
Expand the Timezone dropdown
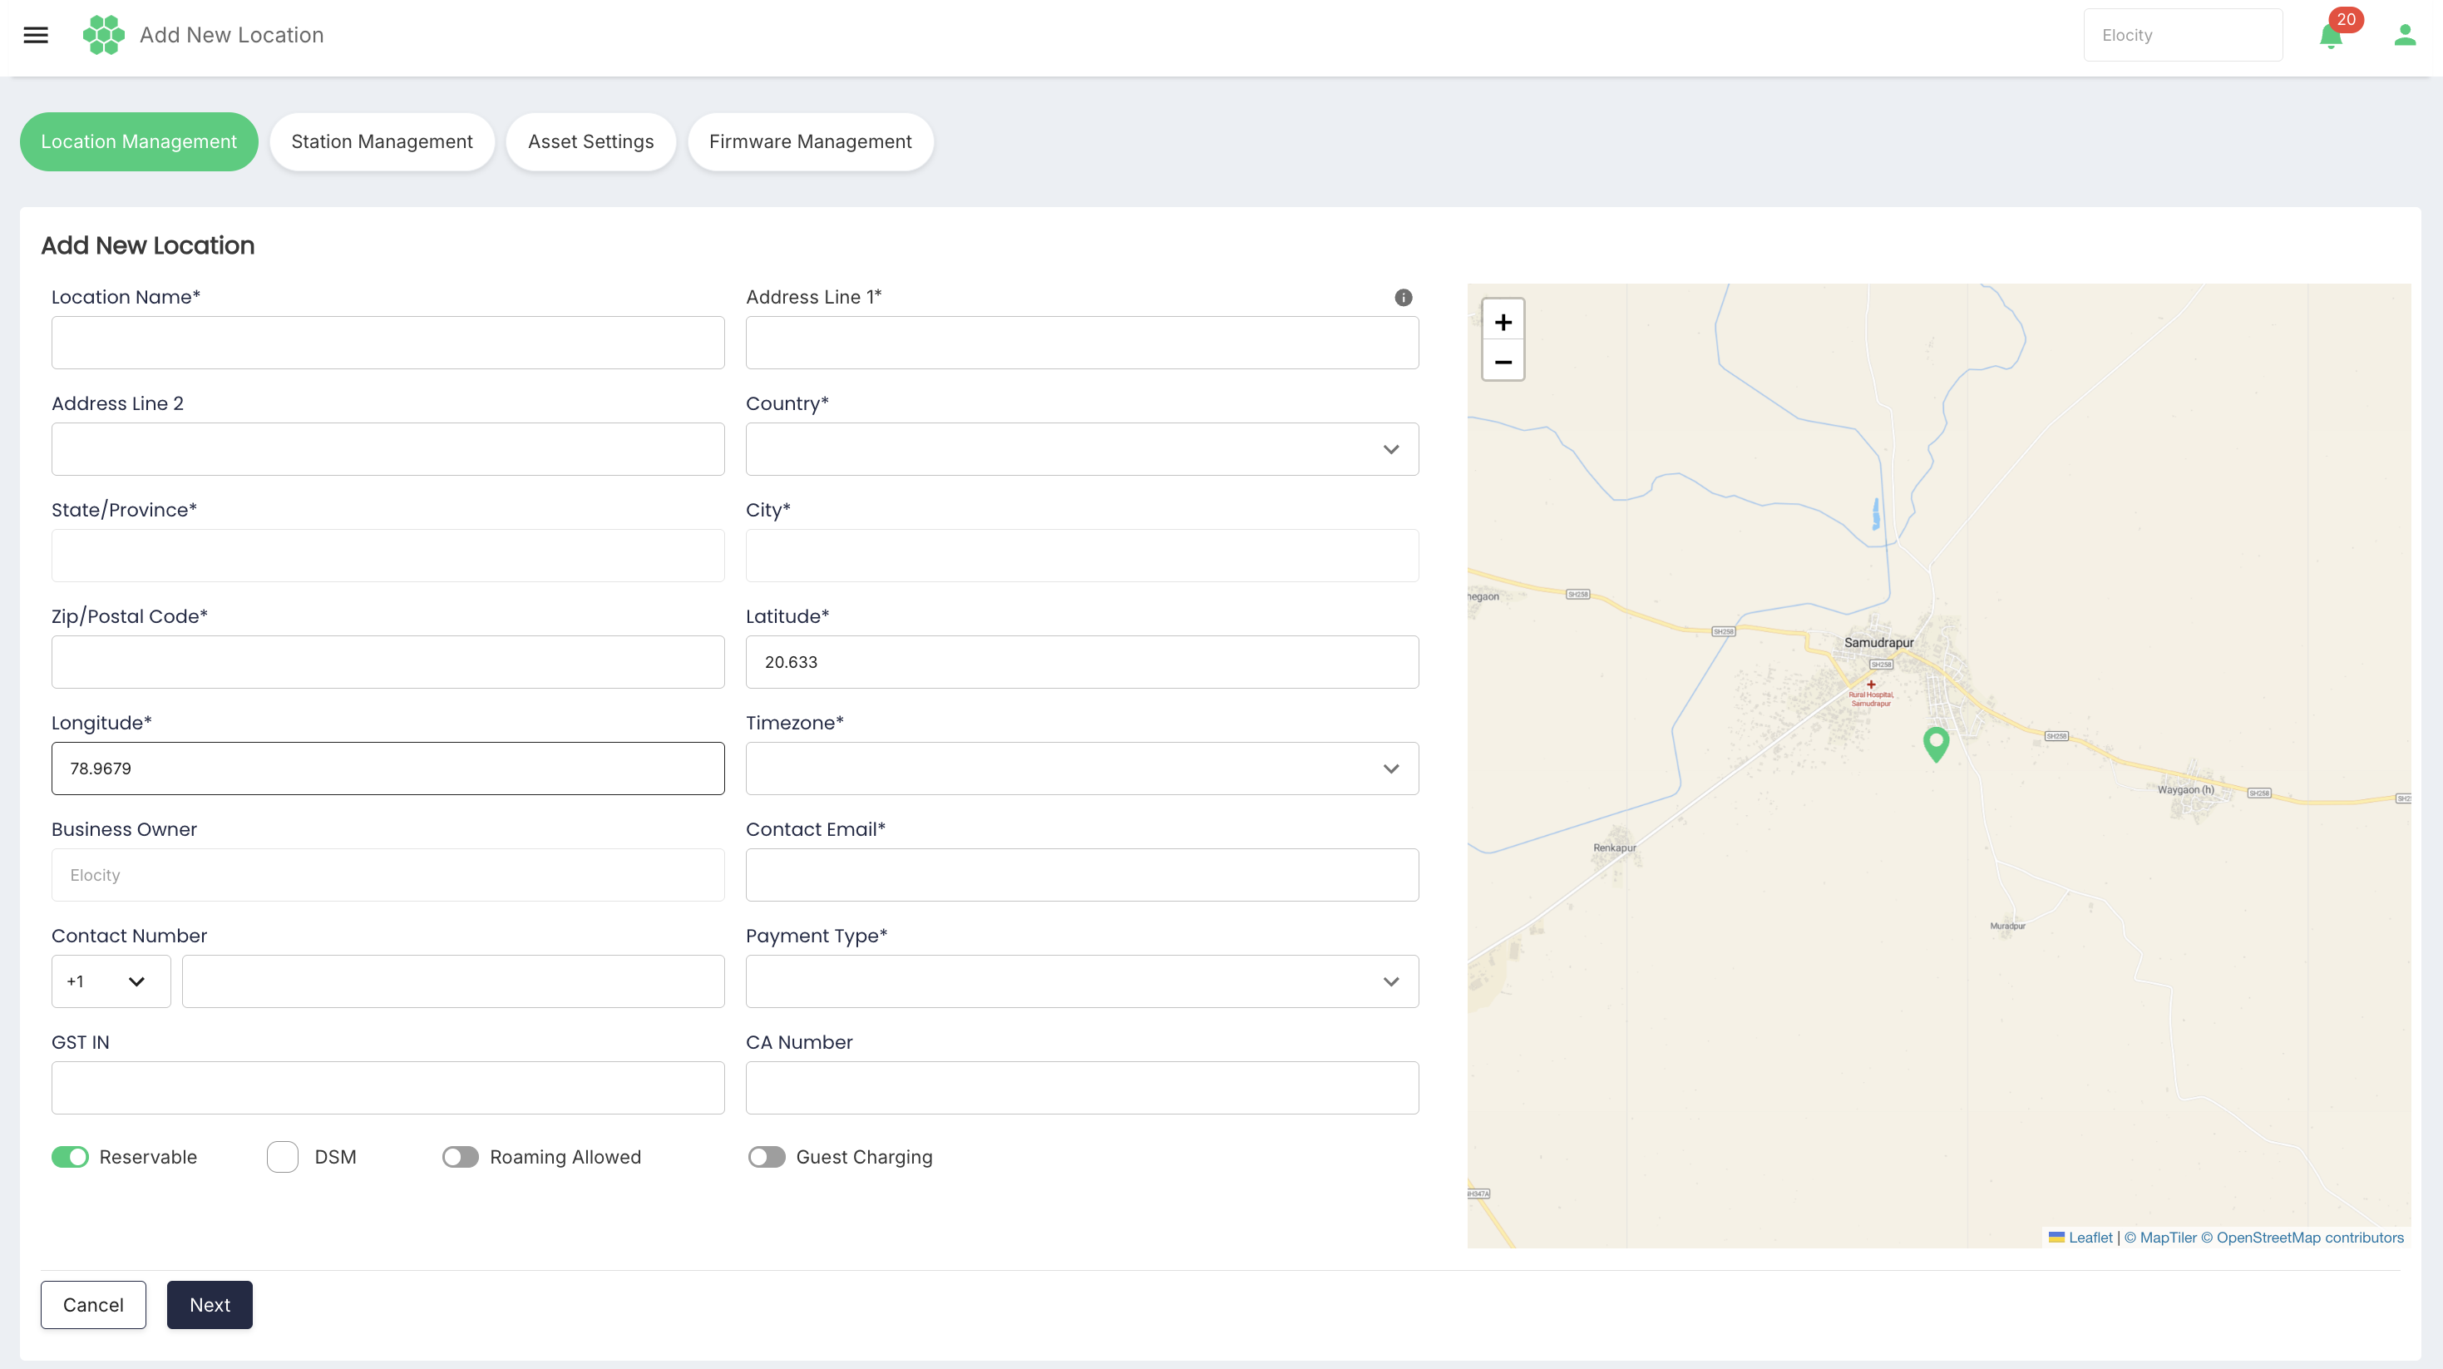1082,769
